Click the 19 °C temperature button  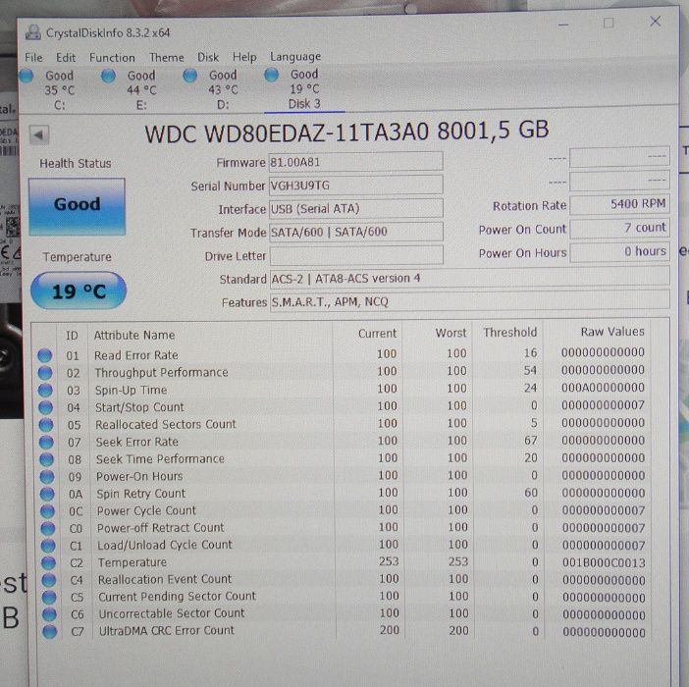pos(79,291)
